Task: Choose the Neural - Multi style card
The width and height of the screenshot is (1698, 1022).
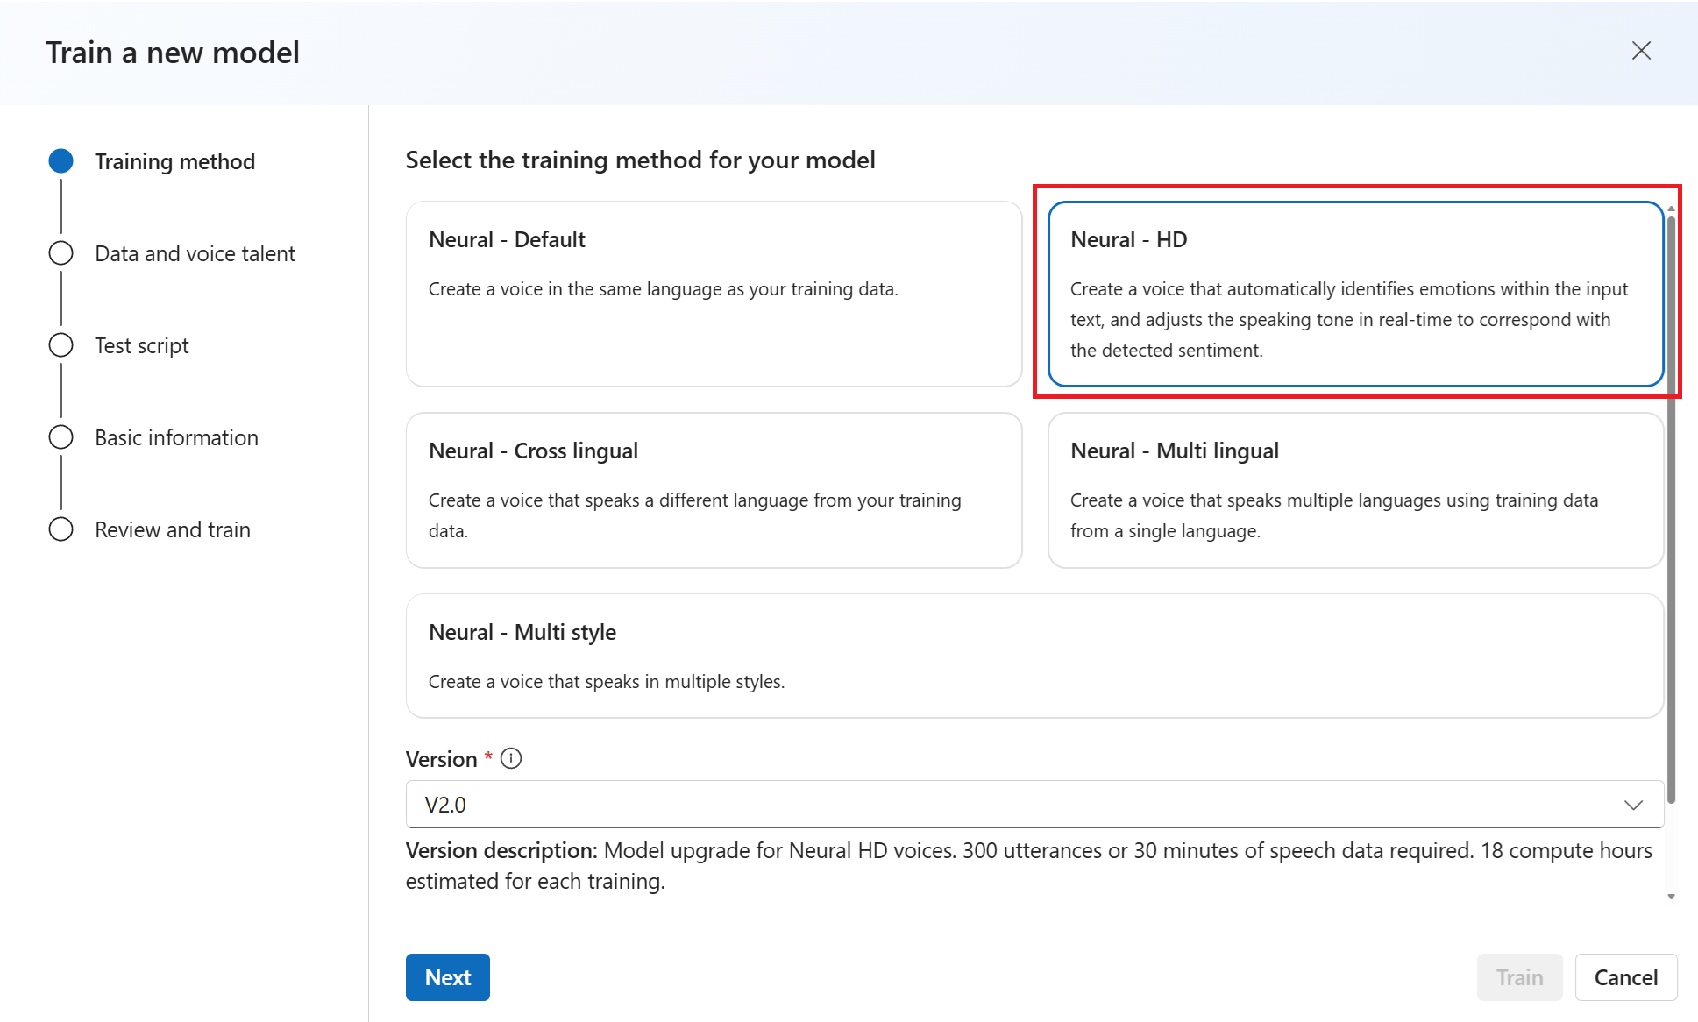Action: point(1034,656)
